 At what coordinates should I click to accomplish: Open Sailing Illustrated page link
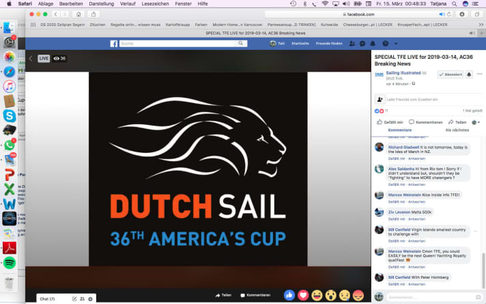(x=403, y=73)
